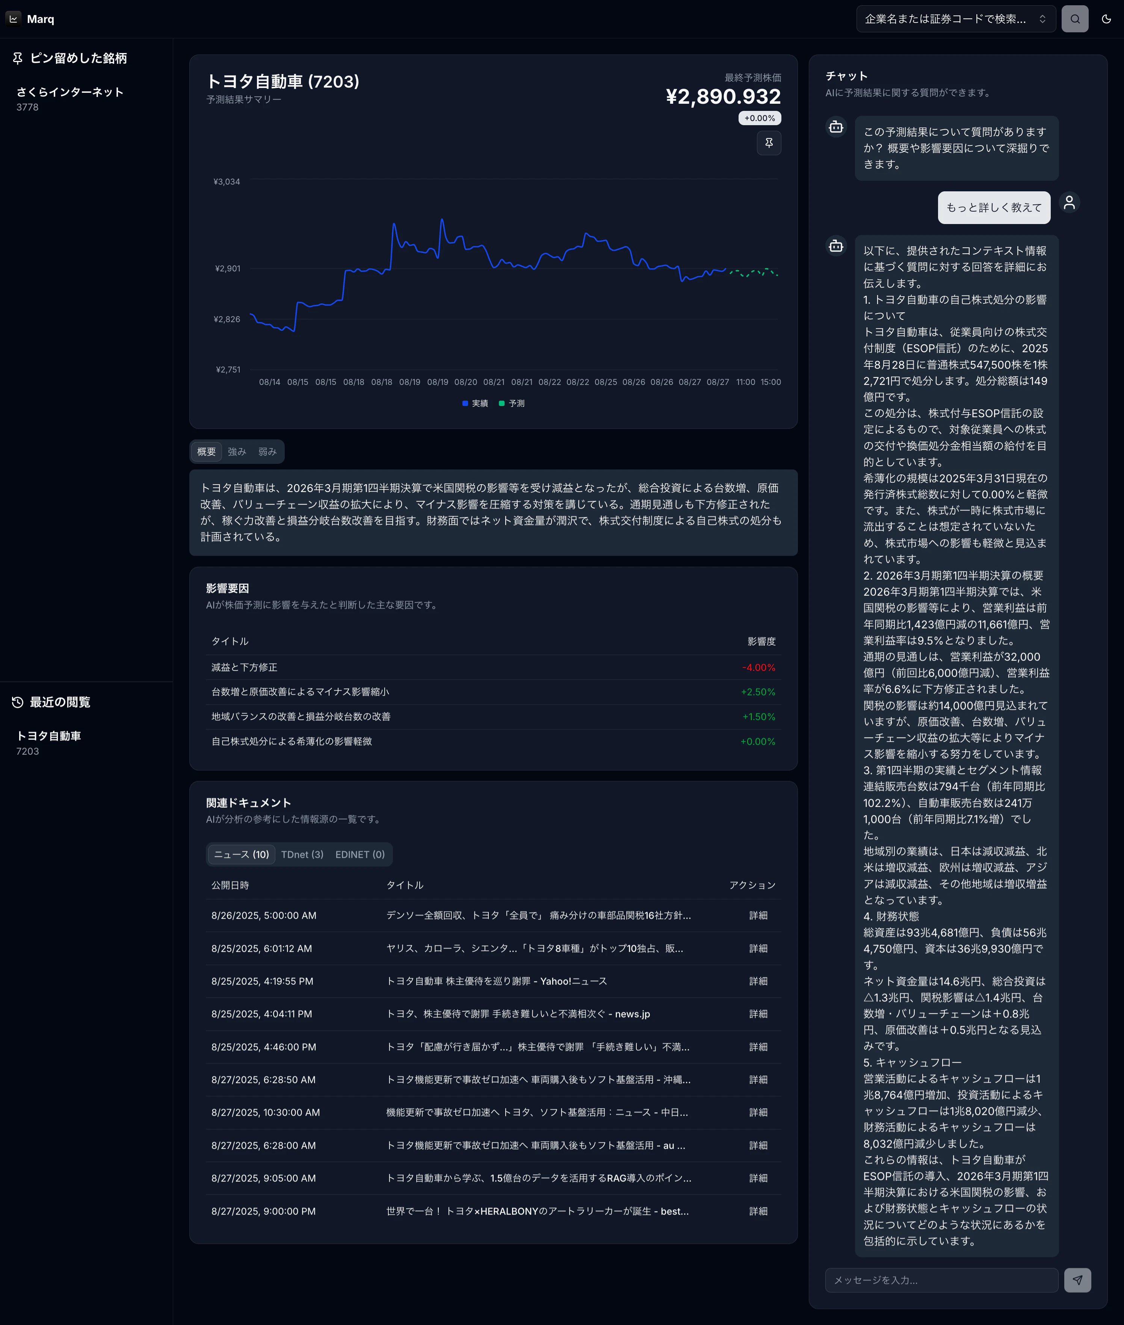The height and width of the screenshot is (1325, 1124).
Task: Open 詳細 for デンソー全額回収 news
Action: tap(758, 916)
